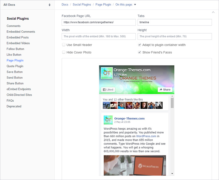This screenshot has width=219, height=180.
Task: Focus the Tabs input field
Action: tap(175, 22)
